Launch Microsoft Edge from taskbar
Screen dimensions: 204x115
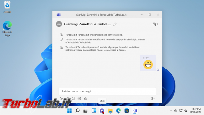click(118, 111)
